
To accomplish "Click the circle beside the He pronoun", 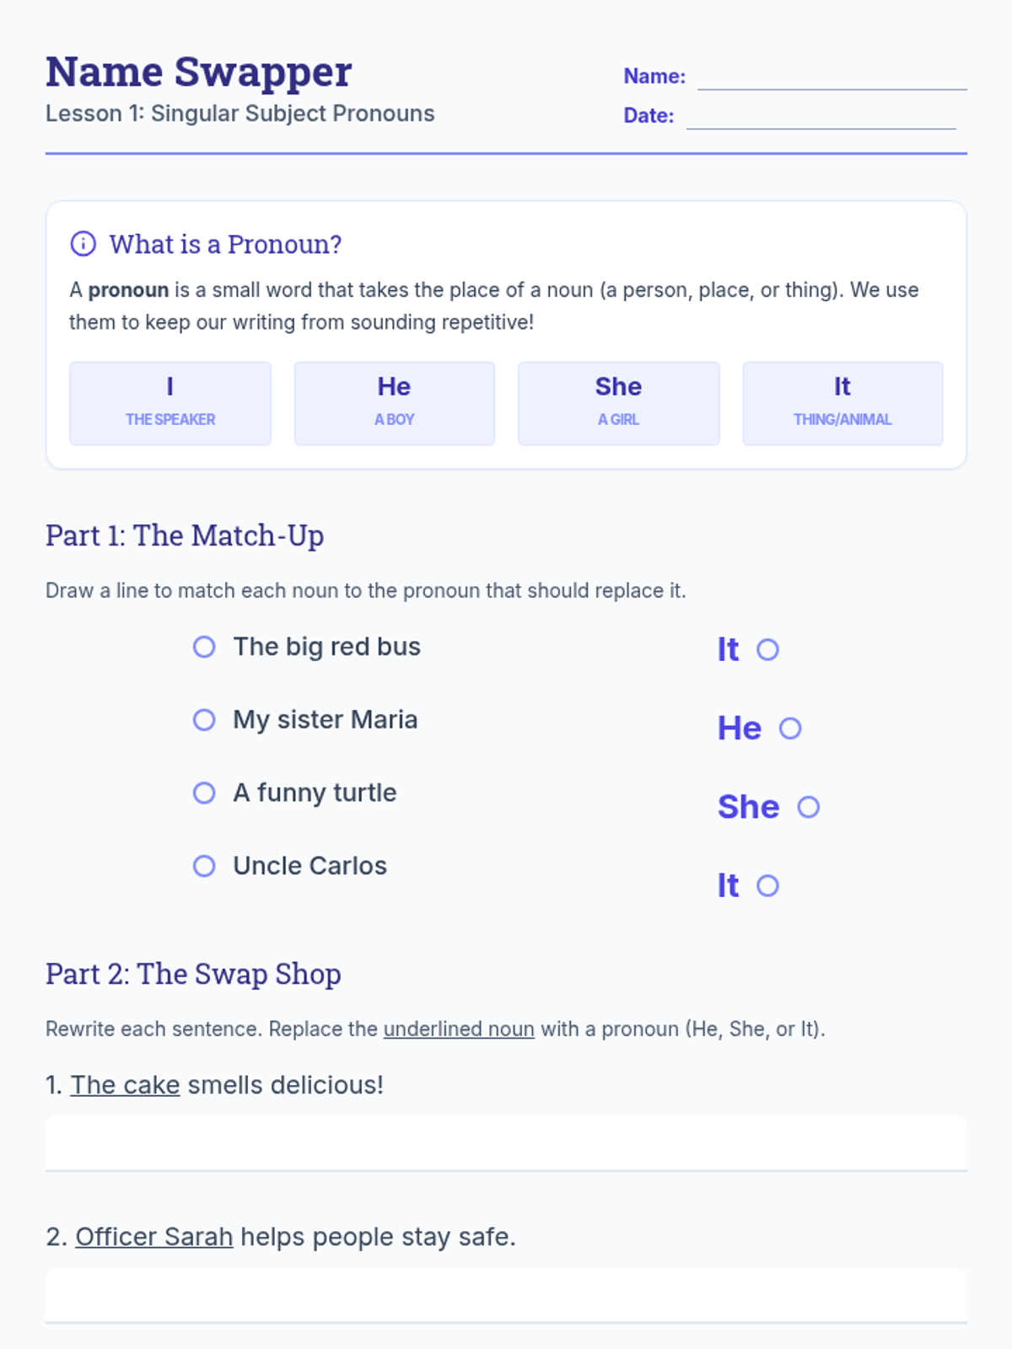I will tap(790, 728).
